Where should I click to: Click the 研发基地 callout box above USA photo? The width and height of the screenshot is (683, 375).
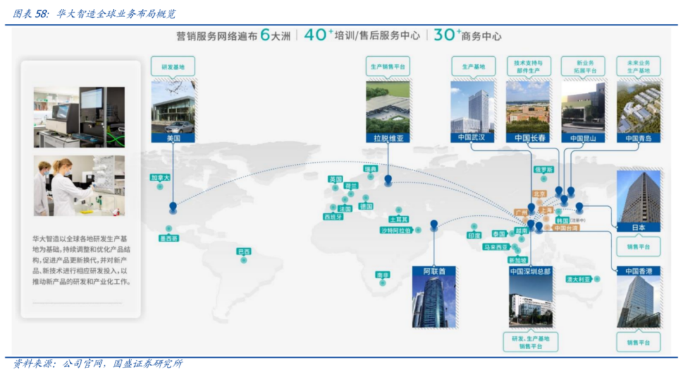(x=173, y=67)
